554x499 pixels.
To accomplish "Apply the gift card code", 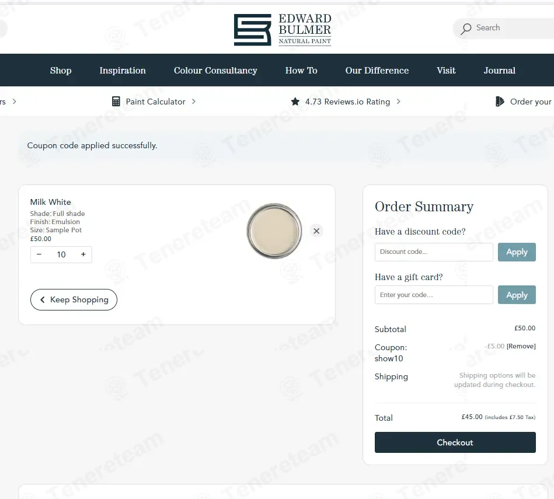I will 517,295.
